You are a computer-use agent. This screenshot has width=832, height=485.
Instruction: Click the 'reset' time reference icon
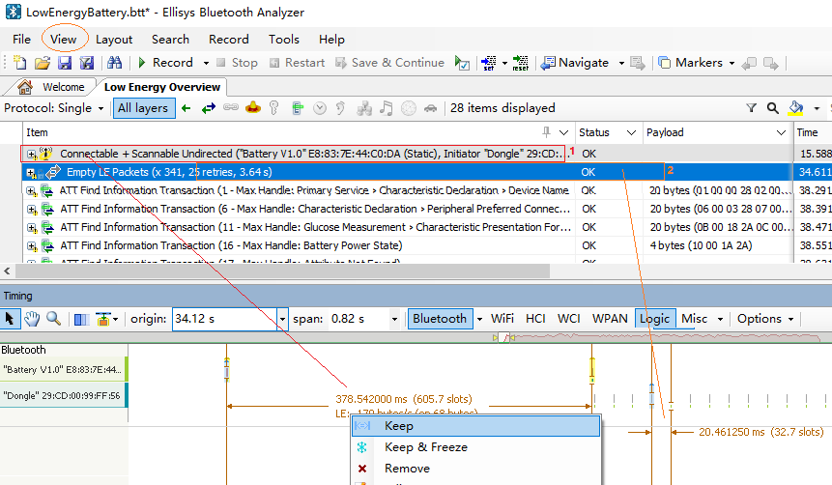pos(521,63)
